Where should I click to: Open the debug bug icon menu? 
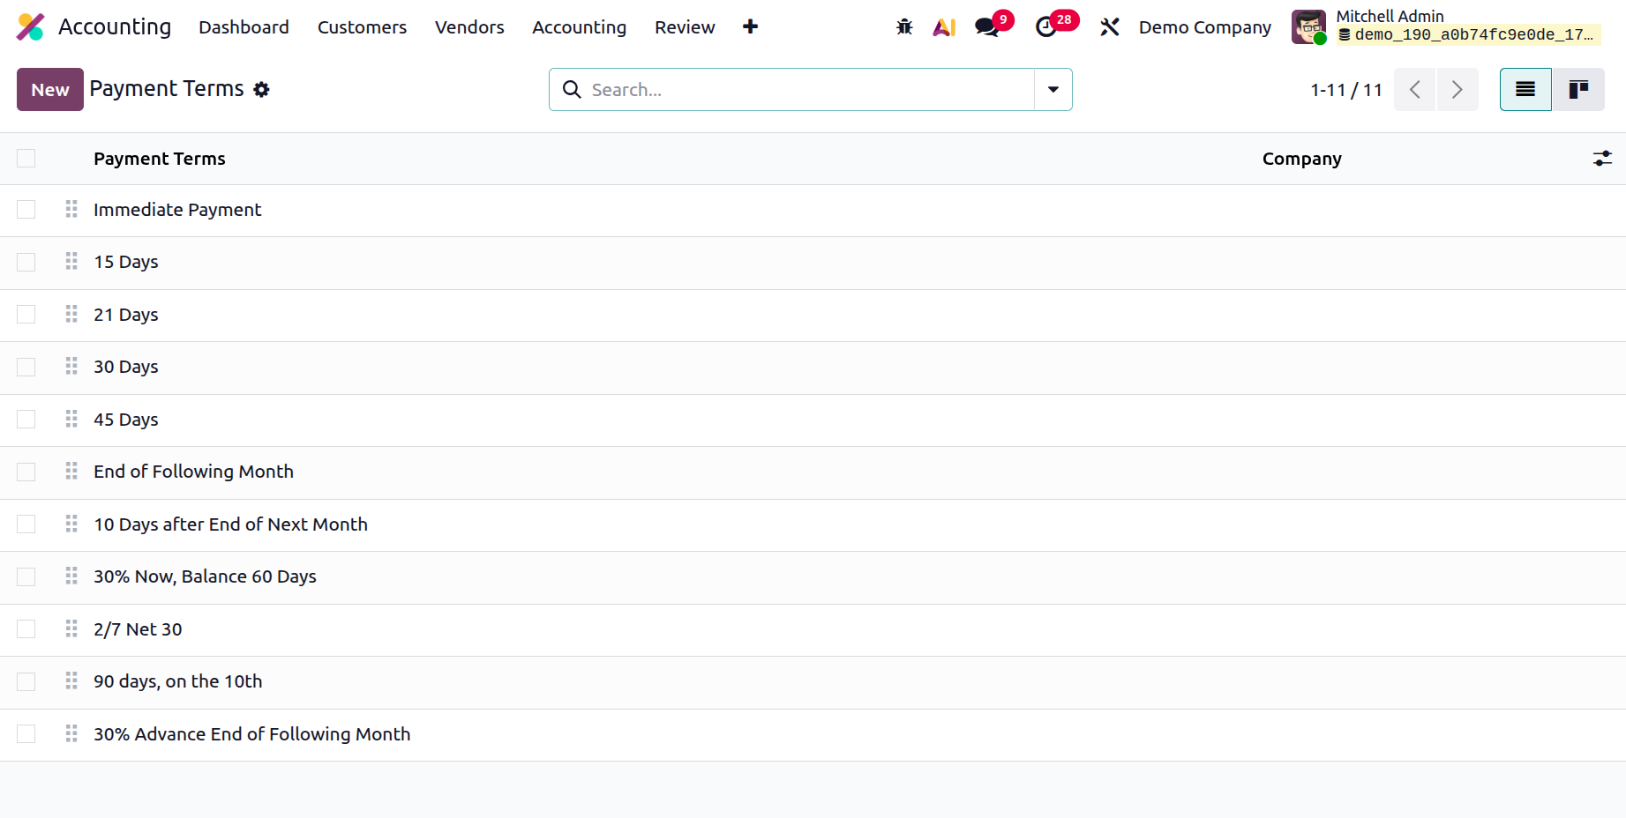[904, 27]
